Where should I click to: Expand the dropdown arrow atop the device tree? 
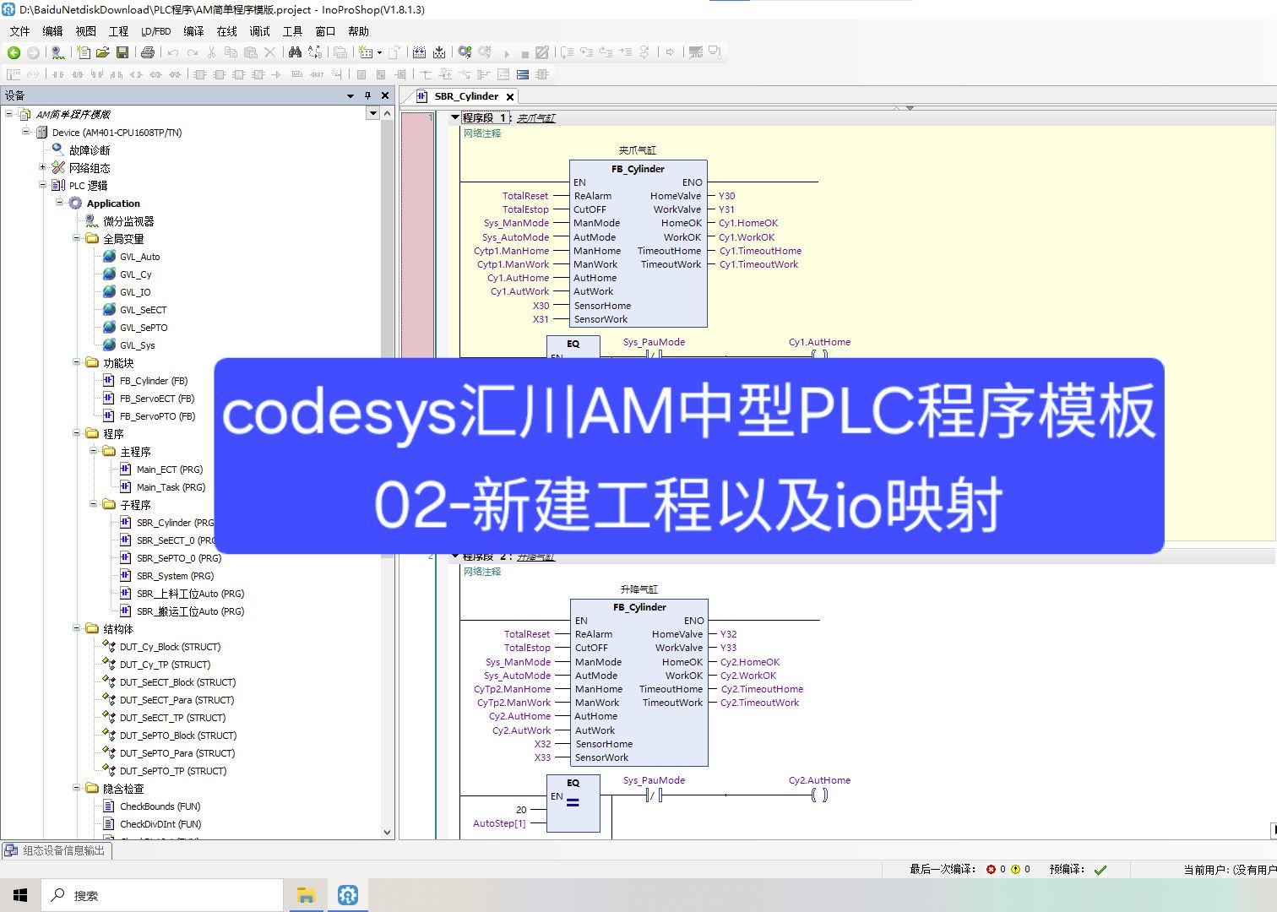point(373,112)
